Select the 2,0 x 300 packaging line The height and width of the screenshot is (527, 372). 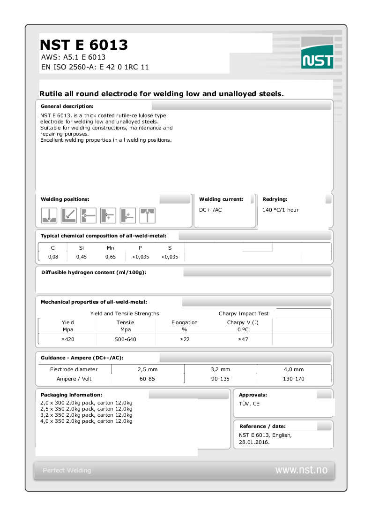(x=86, y=403)
